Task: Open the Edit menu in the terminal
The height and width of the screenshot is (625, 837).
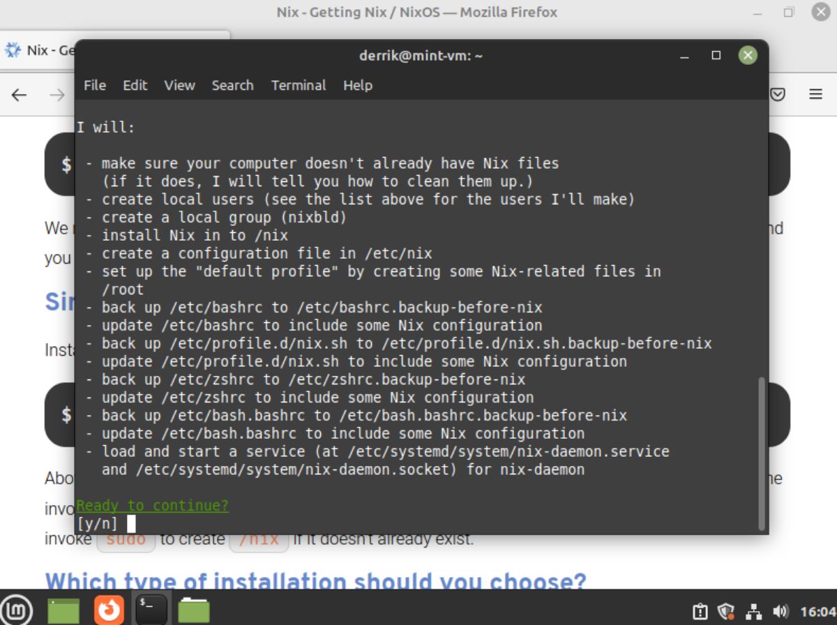Action: 135,85
